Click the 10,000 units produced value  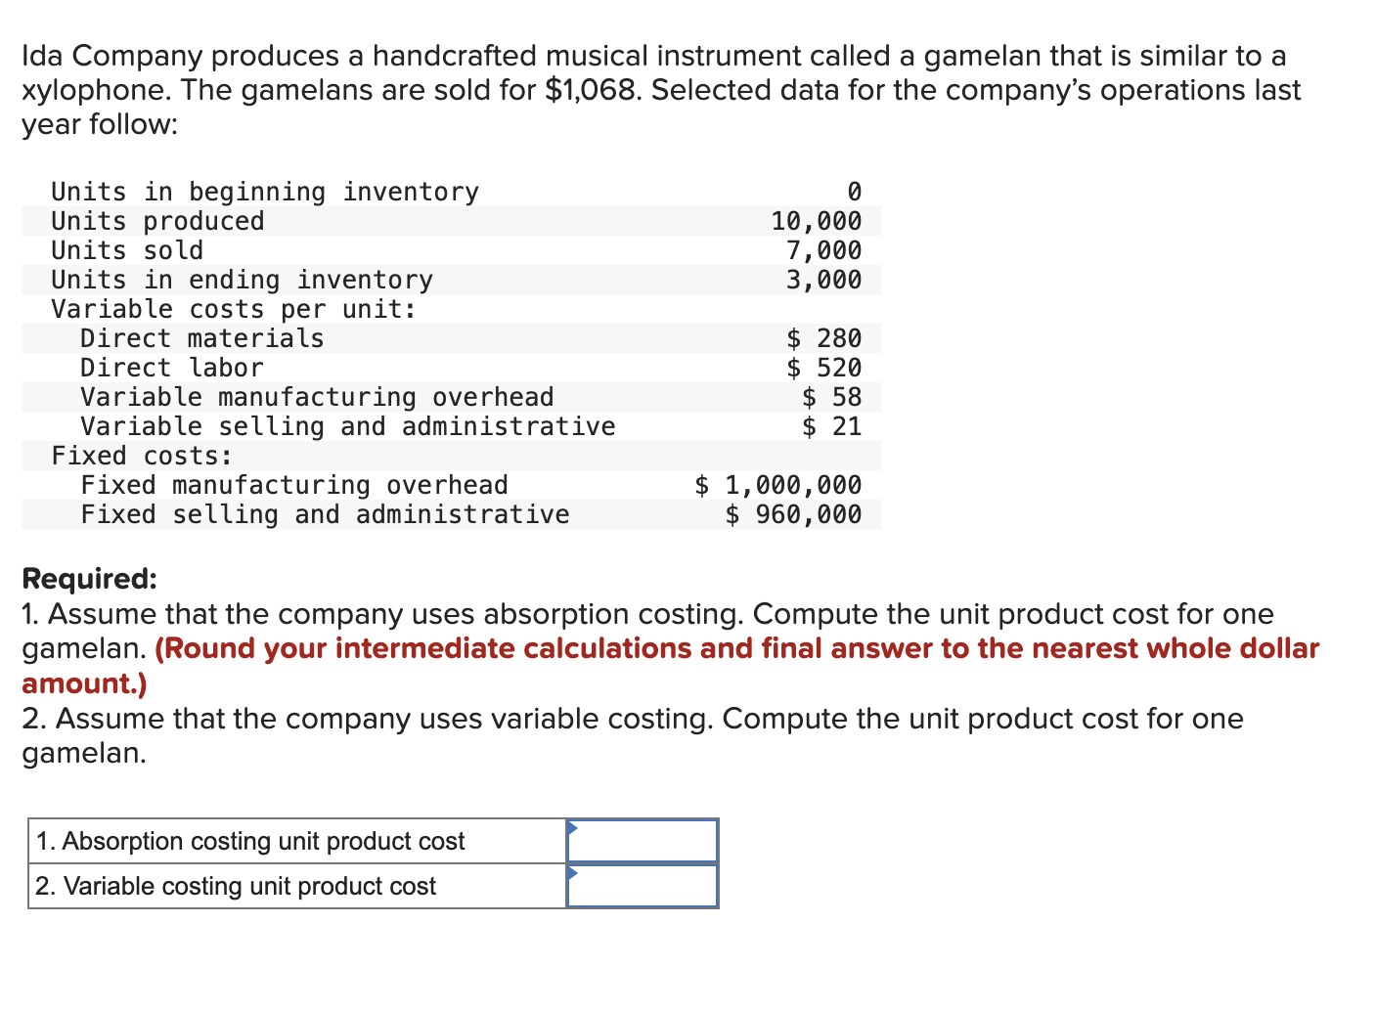pyautogui.click(x=817, y=221)
